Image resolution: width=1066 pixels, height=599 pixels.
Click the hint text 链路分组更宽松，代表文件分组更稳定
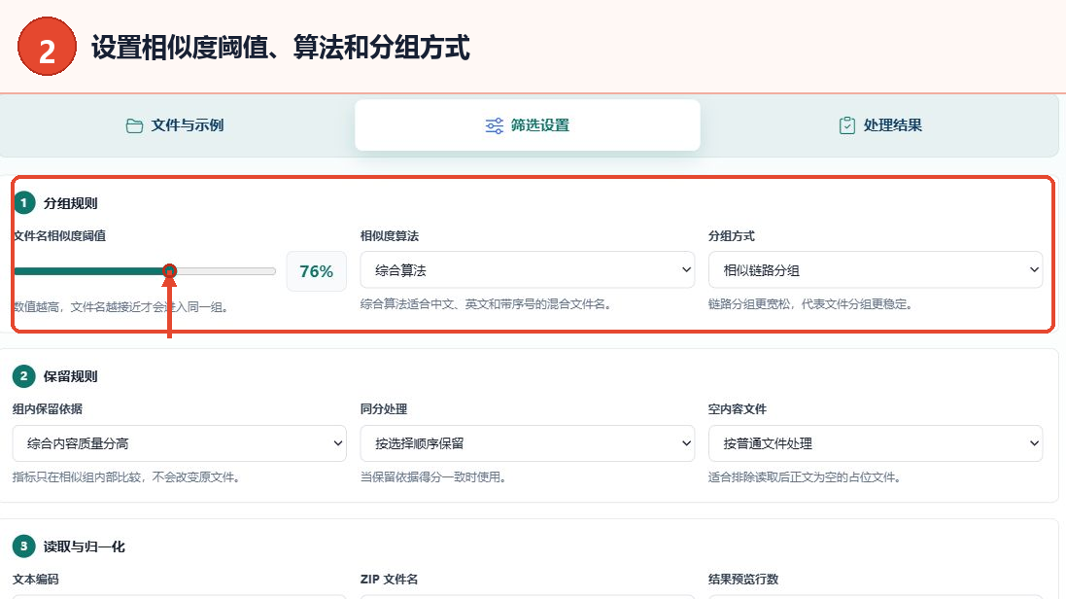(x=809, y=304)
